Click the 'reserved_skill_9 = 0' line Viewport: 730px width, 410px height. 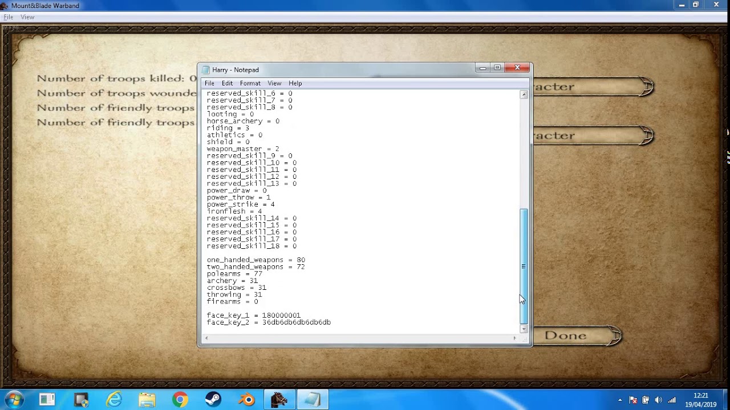click(249, 156)
